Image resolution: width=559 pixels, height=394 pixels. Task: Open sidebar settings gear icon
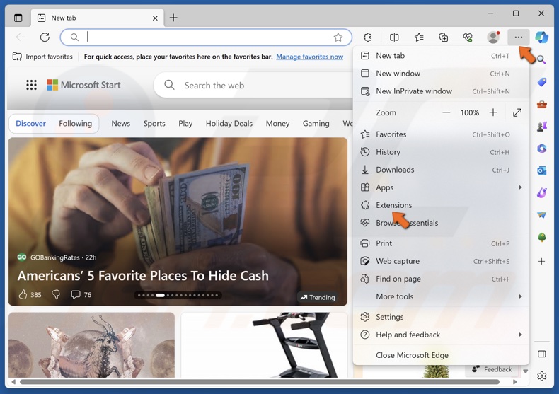coord(541,376)
